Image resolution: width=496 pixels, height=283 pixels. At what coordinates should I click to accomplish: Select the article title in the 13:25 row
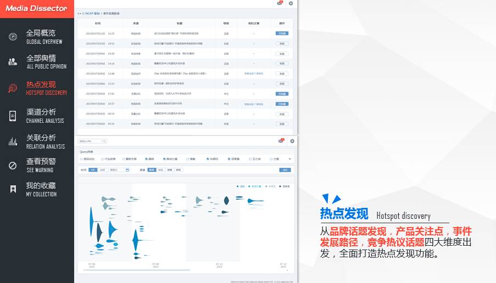tap(176, 33)
